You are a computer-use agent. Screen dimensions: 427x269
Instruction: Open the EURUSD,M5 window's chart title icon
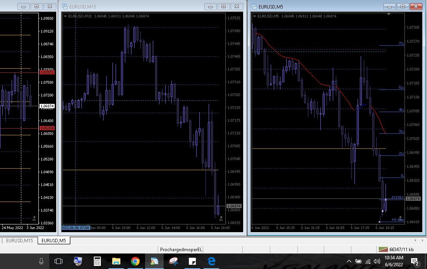coord(254,7)
